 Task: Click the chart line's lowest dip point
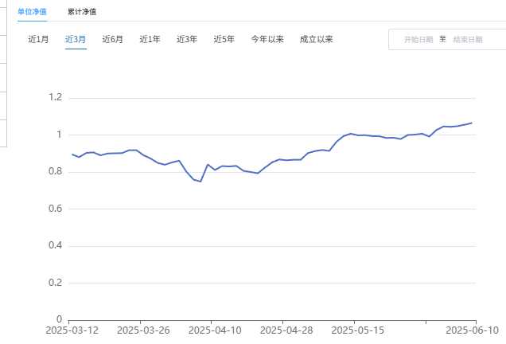[200, 182]
